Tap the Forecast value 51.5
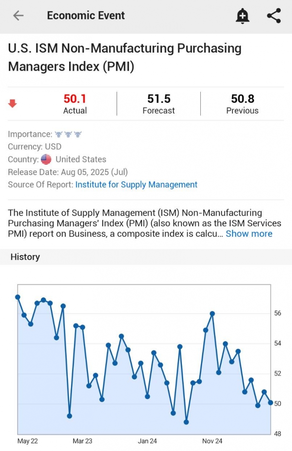This screenshot has width=292, height=451. coord(159,99)
